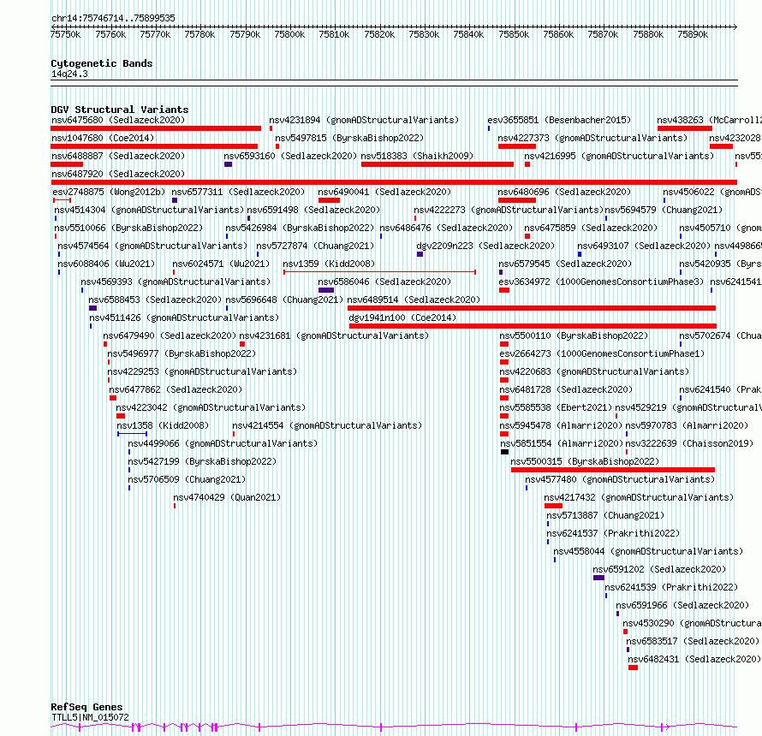Select the nsv6482431 (Sedlazeck2020) label
The width and height of the screenshot is (762, 736).
coord(694,659)
